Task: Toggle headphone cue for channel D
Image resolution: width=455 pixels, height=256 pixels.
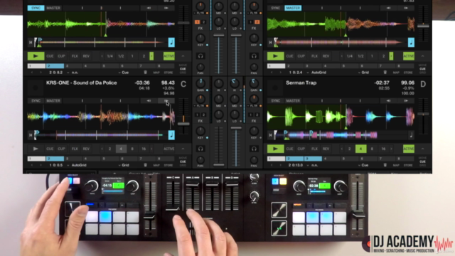Action: 254,149
